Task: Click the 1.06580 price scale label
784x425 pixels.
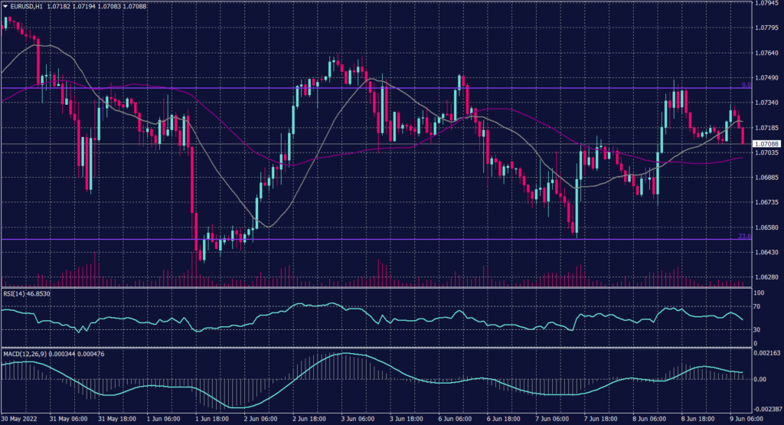Action: 766,227
